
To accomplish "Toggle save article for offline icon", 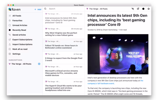I will coord(133,9).
